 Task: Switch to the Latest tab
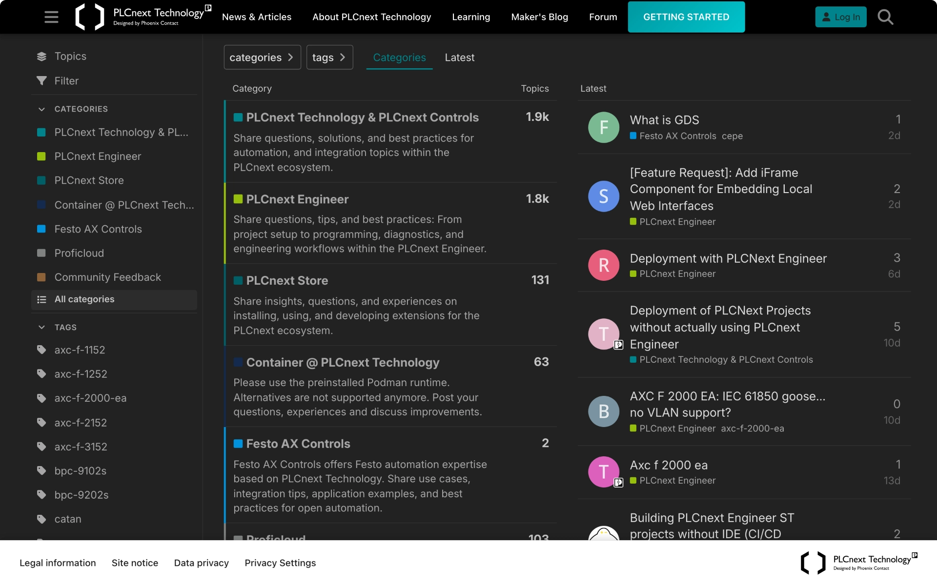[459, 58]
